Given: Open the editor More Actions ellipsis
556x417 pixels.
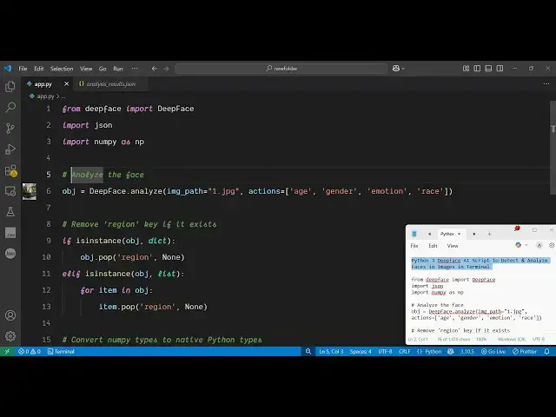Looking at the screenshot, I should coord(546,84).
